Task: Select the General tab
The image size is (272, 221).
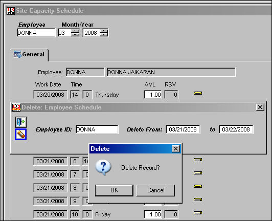Action: [x=29, y=55]
